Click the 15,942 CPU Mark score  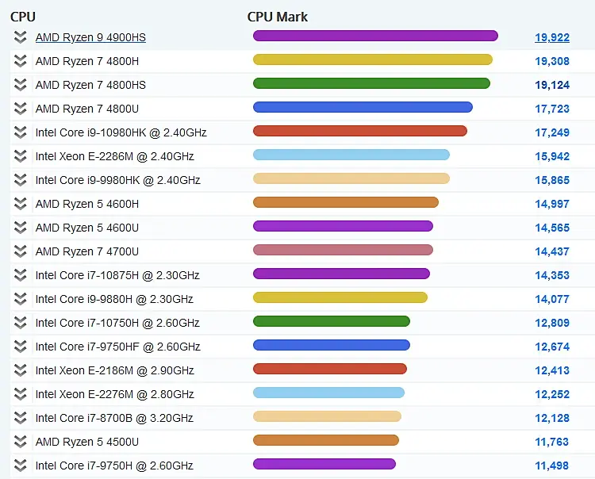(552, 156)
